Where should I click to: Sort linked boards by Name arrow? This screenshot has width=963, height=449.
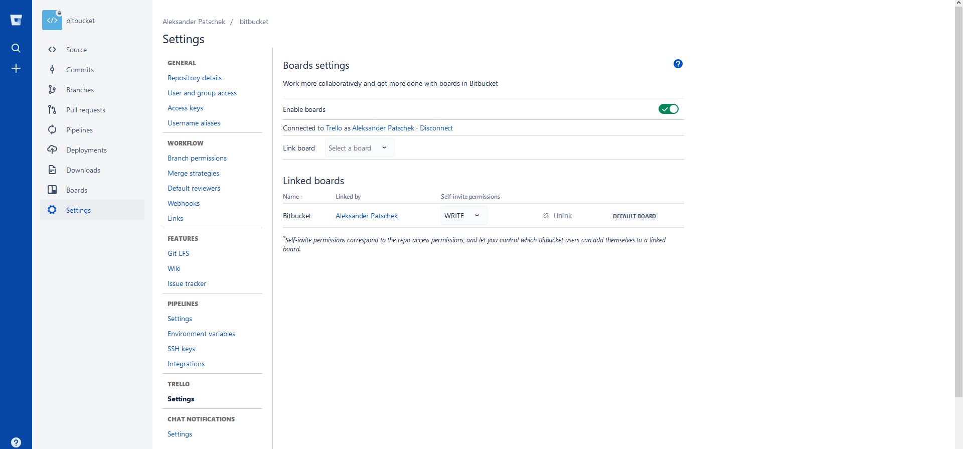pyautogui.click(x=301, y=197)
